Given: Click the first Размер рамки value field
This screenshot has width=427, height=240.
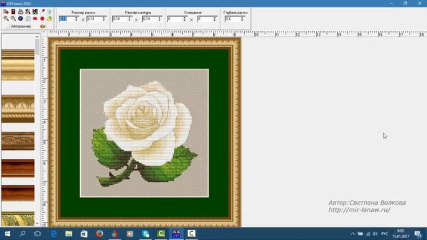Looking at the screenshot, I should [x=66, y=19].
